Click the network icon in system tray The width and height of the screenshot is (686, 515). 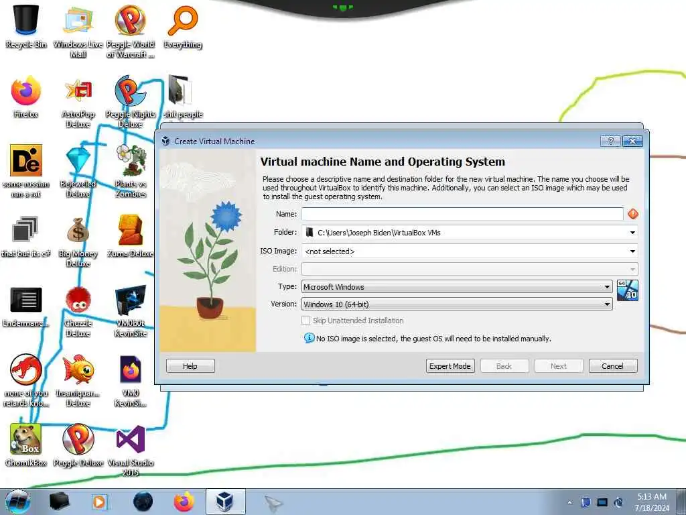(x=602, y=502)
